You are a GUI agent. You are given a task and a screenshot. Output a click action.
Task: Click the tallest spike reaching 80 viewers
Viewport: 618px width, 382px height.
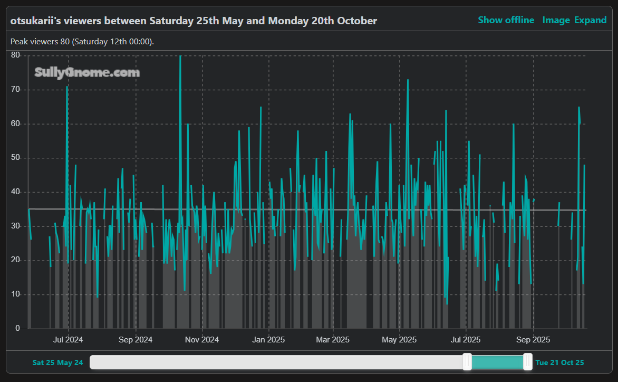pyautogui.click(x=180, y=58)
